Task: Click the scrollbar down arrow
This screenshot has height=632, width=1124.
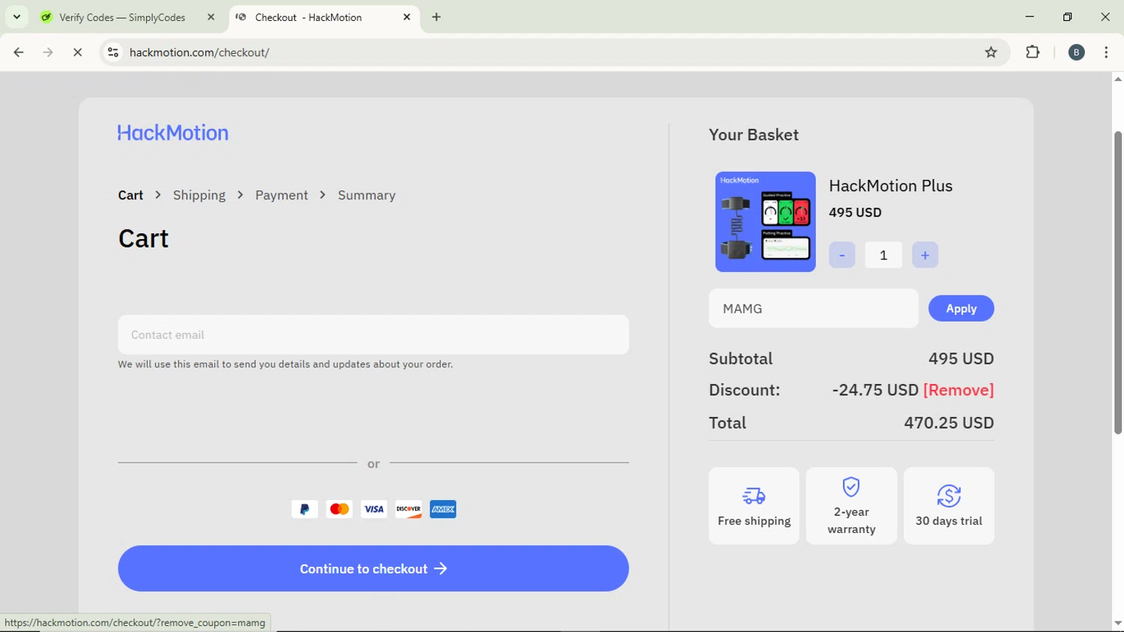Action: pos(1118,623)
